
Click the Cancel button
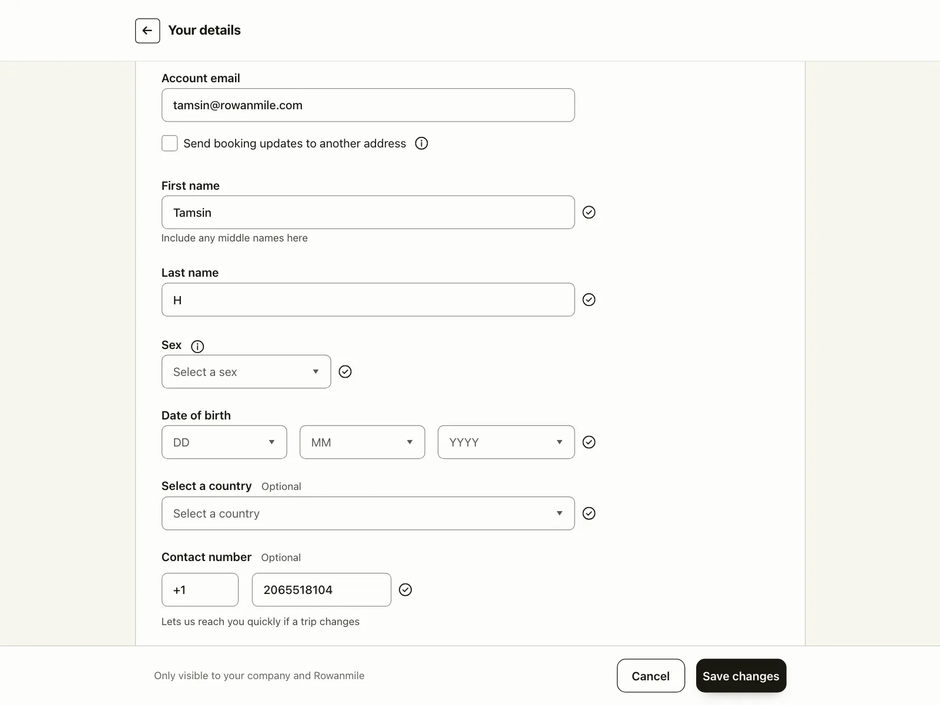pos(651,676)
